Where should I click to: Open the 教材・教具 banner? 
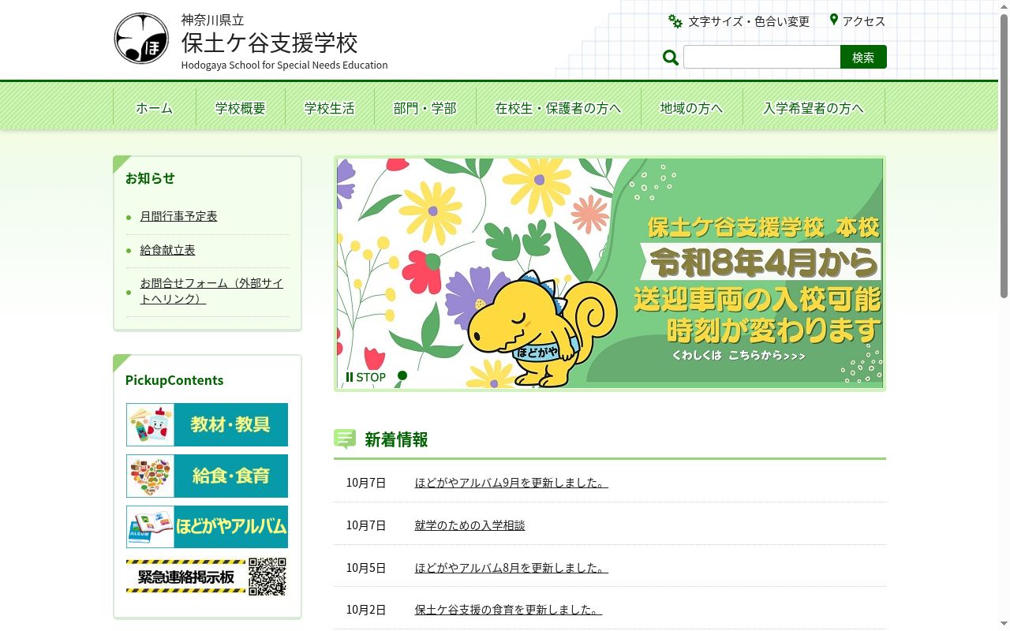(207, 424)
